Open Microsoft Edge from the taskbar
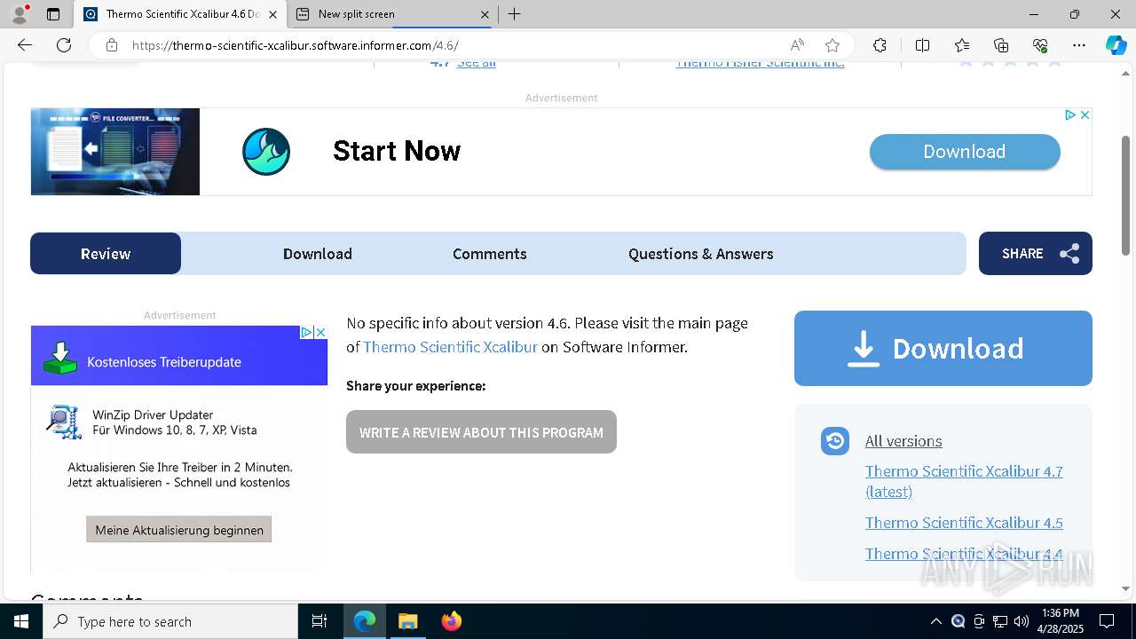Image resolution: width=1136 pixels, height=639 pixels. [365, 621]
